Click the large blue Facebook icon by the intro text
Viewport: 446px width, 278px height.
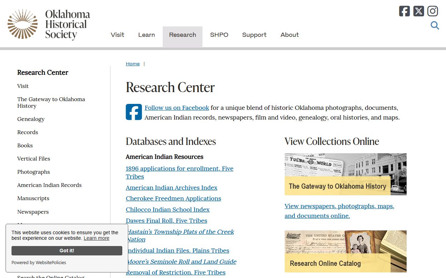[x=134, y=112]
